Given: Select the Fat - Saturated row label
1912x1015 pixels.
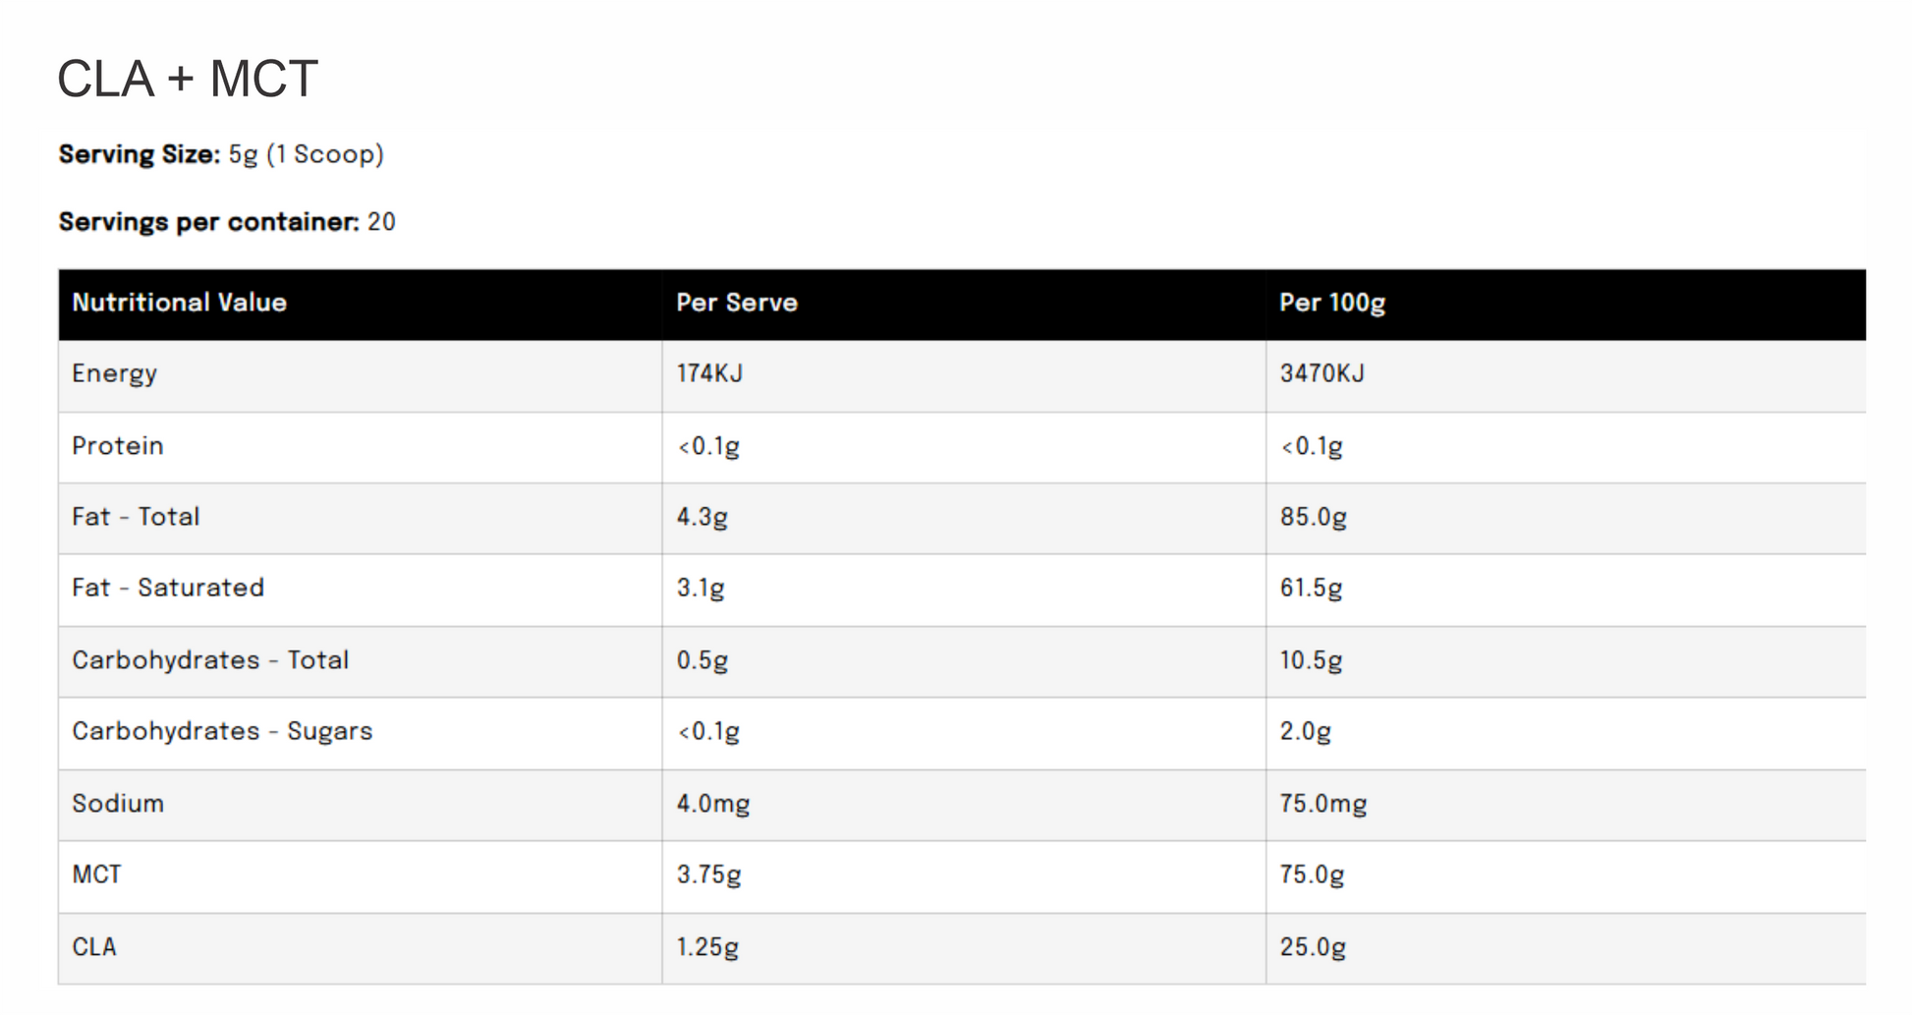Looking at the screenshot, I should click(x=168, y=588).
